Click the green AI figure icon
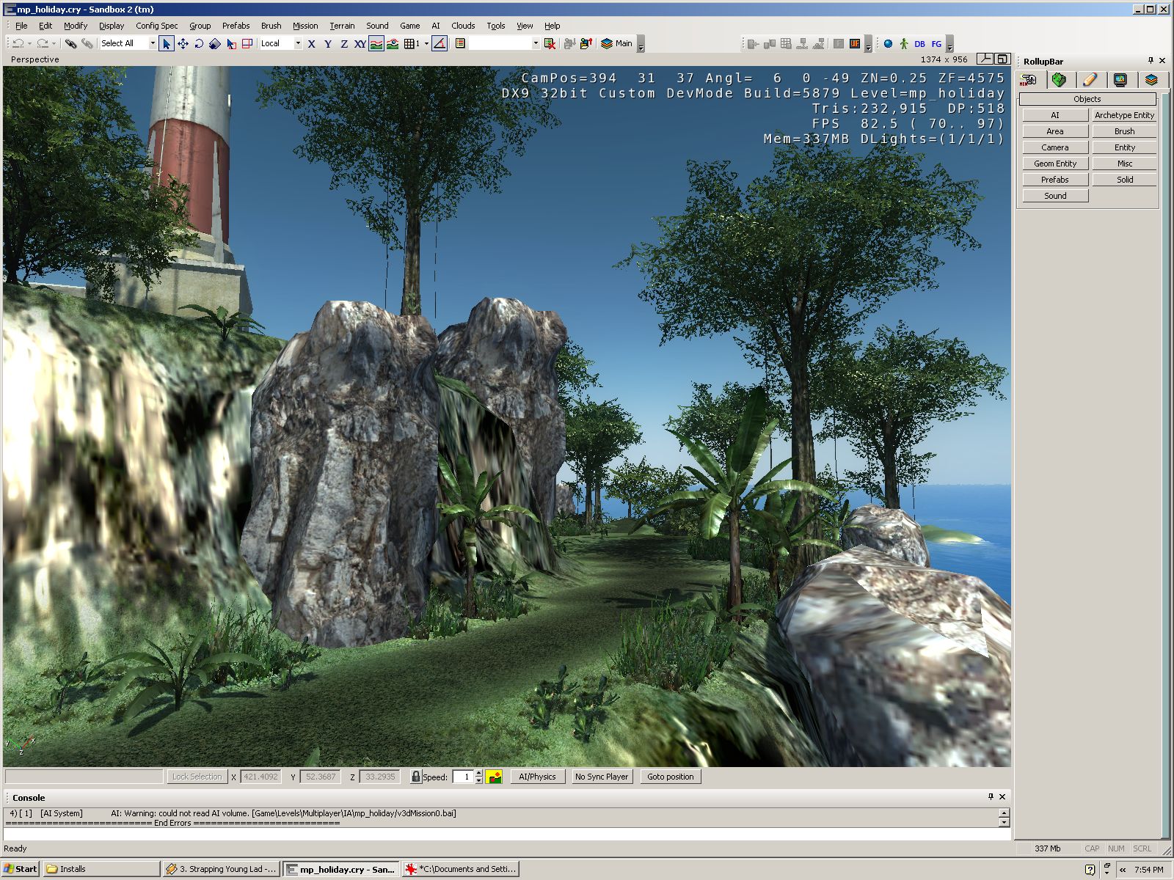This screenshot has width=1174, height=880. click(904, 44)
